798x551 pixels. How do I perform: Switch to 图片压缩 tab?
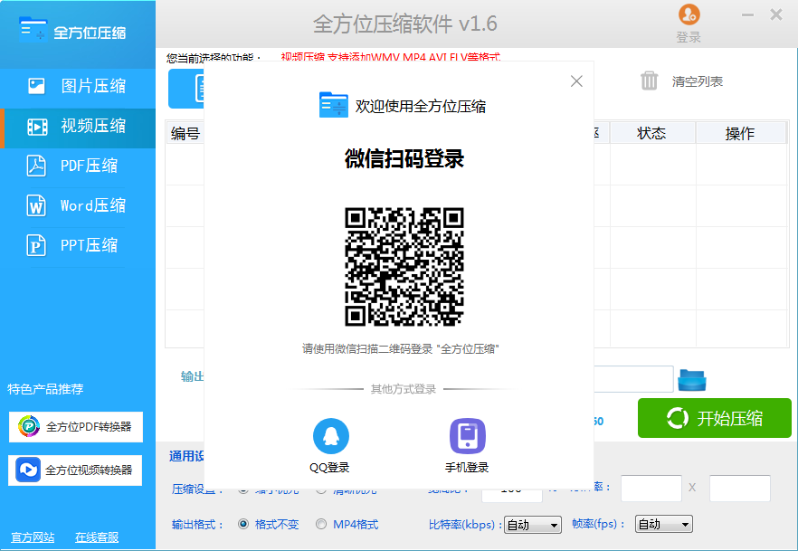[x=78, y=86]
